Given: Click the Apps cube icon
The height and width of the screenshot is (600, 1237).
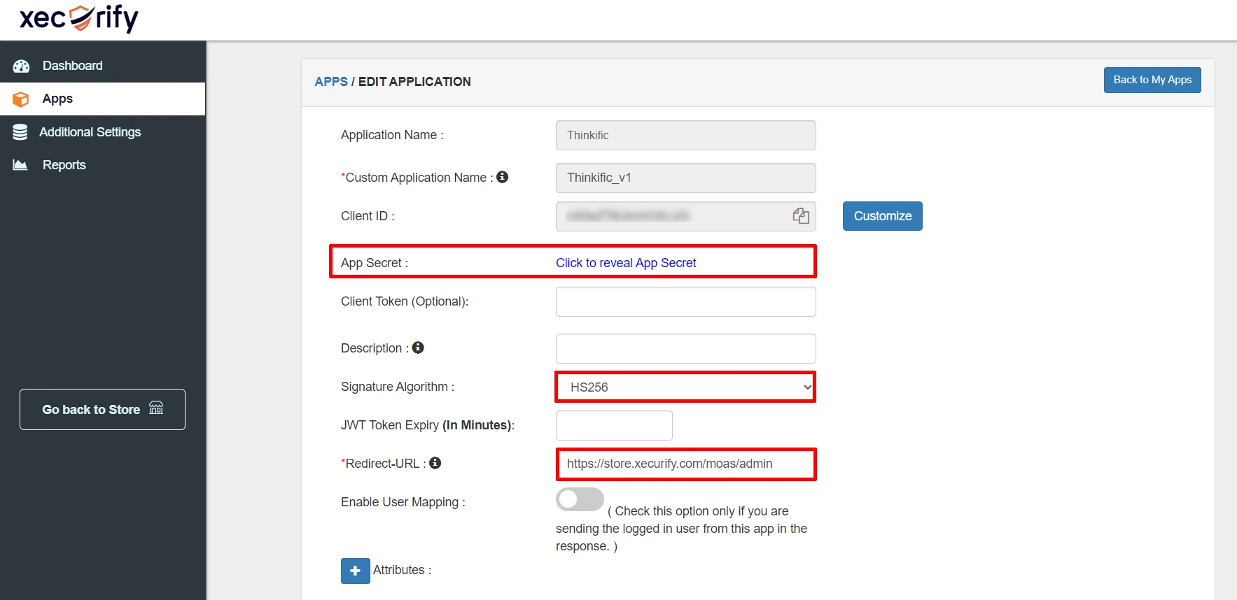Looking at the screenshot, I should [21, 99].
